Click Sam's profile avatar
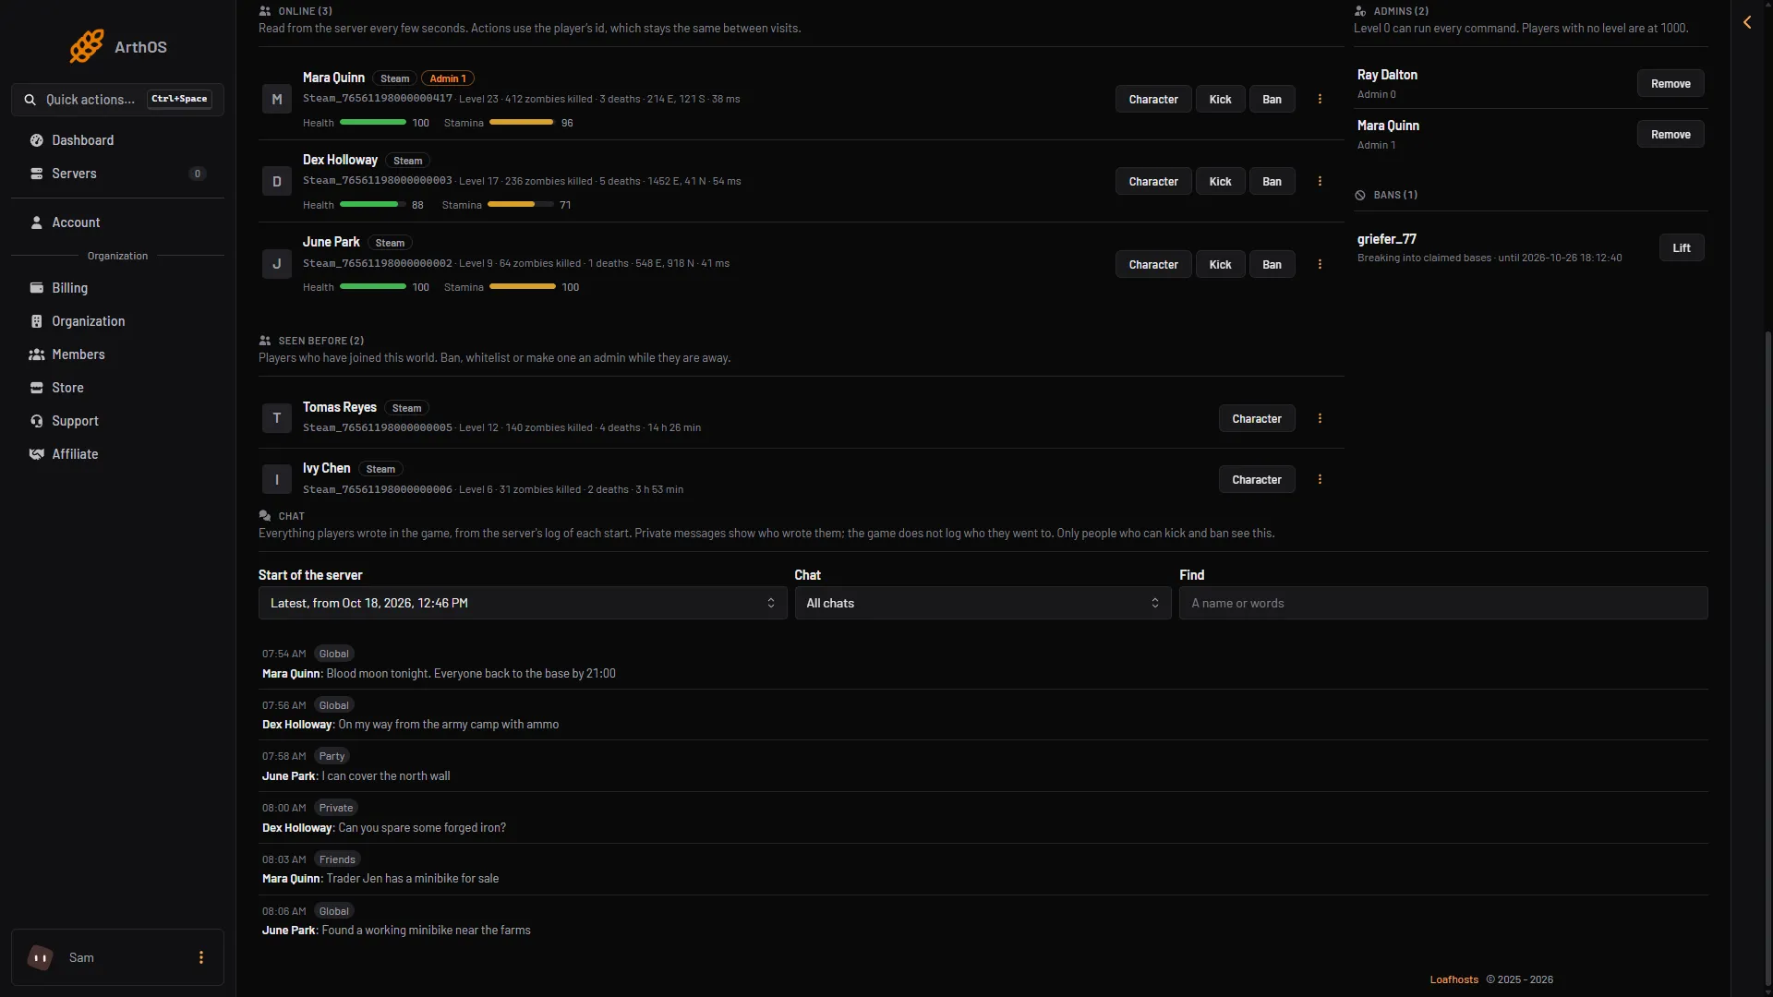Viewport: 1773px width, 997px height. (40, 957)
